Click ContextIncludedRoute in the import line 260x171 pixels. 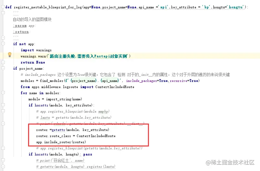(115, 87)
